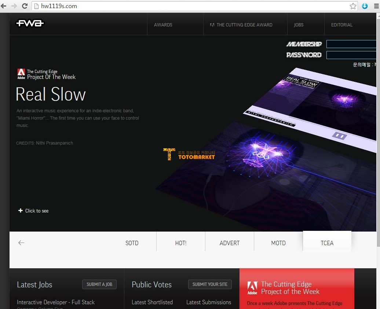Screen dimensions: 380x309
Task: Click the SUBMIT A JOB button
Action: tap(99, 284)
